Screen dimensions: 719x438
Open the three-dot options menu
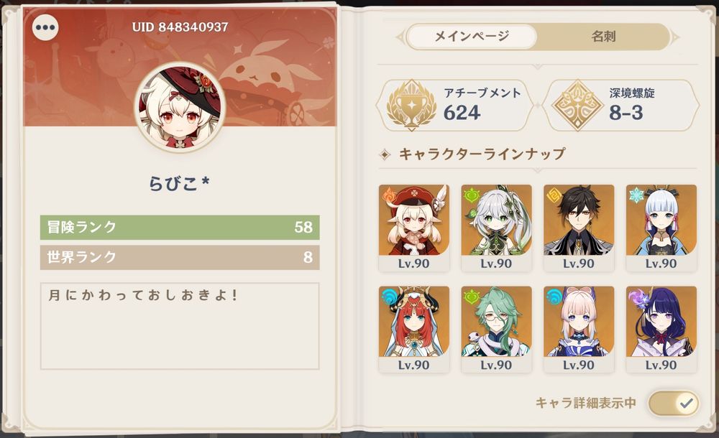pyautogui.click(x=45, y=27)
